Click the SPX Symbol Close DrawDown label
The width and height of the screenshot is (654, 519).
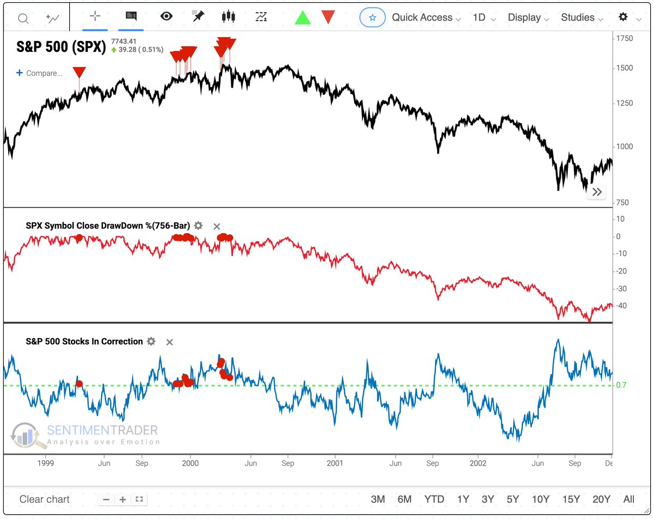(x=107, y=225)
